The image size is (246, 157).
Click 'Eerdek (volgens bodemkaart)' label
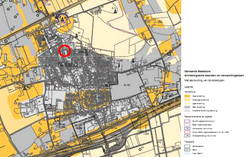click(202, 125)
